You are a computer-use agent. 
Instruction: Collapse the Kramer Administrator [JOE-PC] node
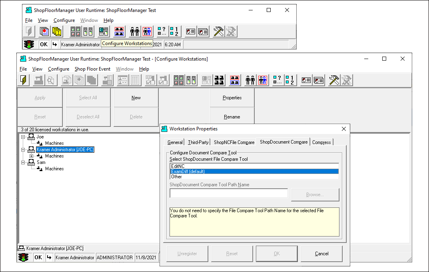pos(23,150)
